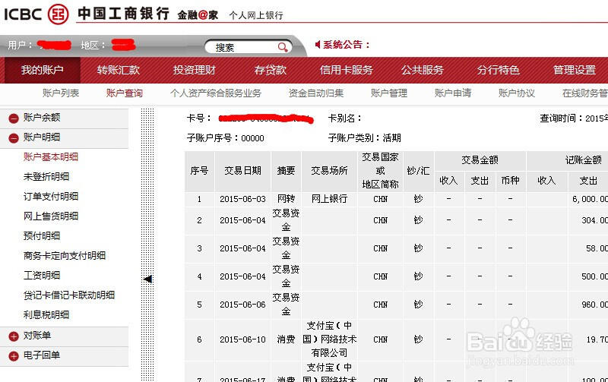Viewport: 608px width, 382px height.
Task: Select 利息税明细 in sidebar
Action: (x=46, y=315)
